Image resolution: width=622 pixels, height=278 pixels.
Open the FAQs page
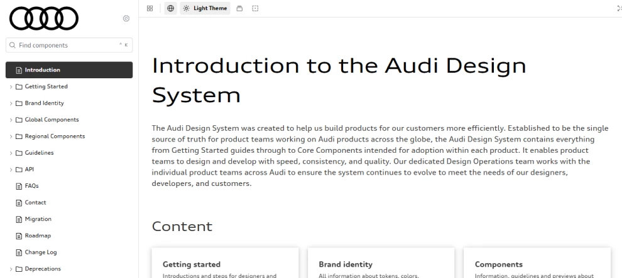click(x=32, y=186)
